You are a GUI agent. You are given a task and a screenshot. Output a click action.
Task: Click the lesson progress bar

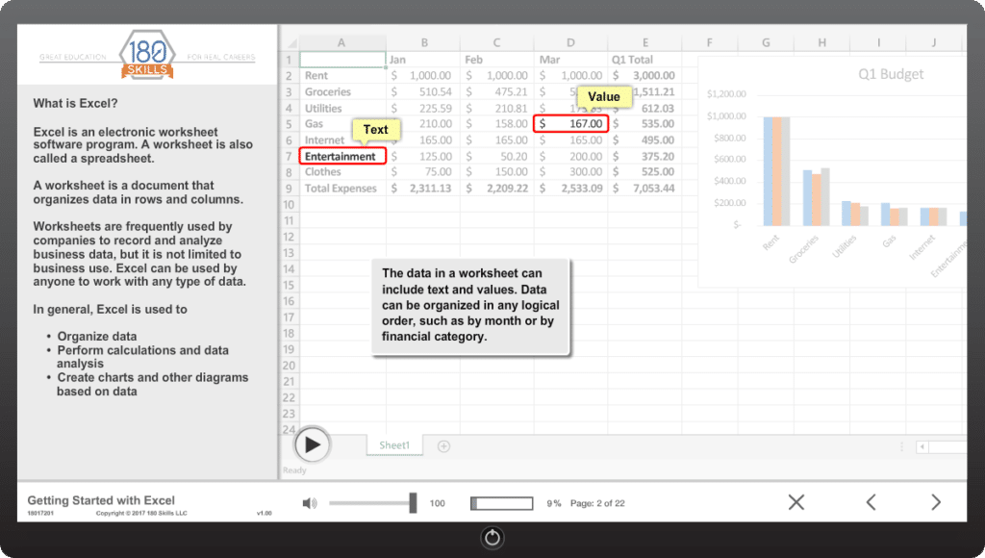coord(501,503)
